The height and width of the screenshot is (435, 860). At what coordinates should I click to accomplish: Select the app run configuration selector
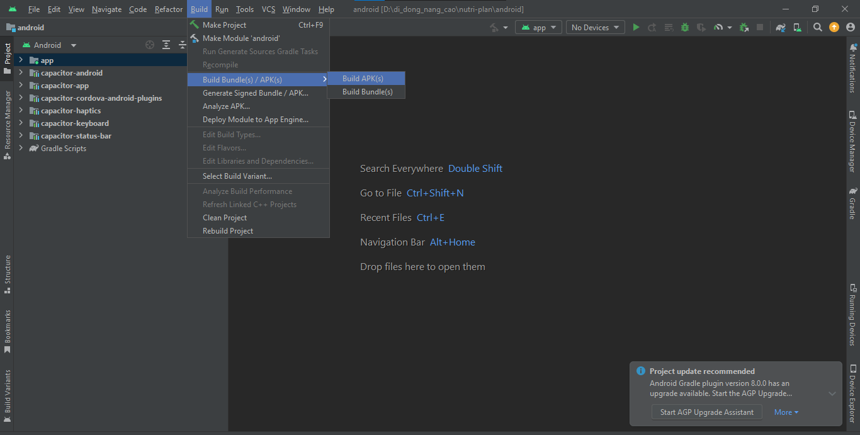click(x=538, y=27)
